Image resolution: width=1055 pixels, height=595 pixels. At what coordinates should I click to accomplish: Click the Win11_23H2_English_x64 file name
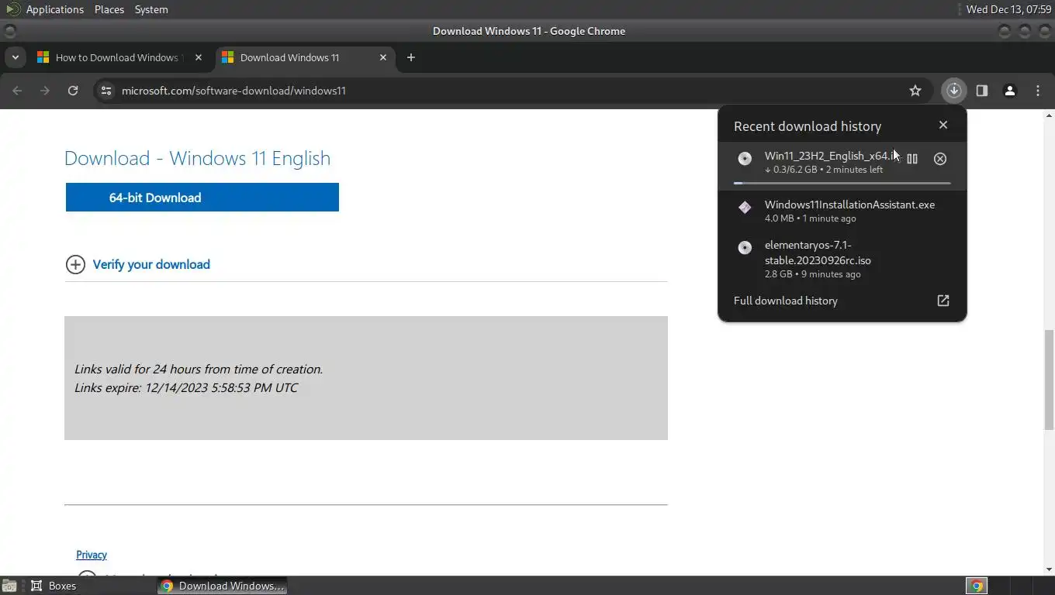[830, 156]
